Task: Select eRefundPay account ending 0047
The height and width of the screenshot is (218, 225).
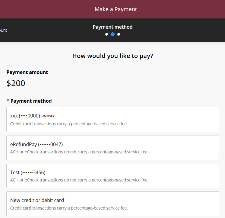Action: pyautogui.click(x=112, y=148)
